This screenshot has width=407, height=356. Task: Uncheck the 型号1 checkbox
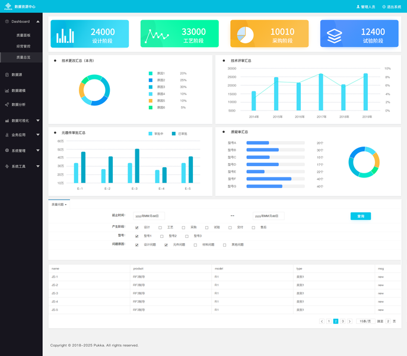click(137, 236)
